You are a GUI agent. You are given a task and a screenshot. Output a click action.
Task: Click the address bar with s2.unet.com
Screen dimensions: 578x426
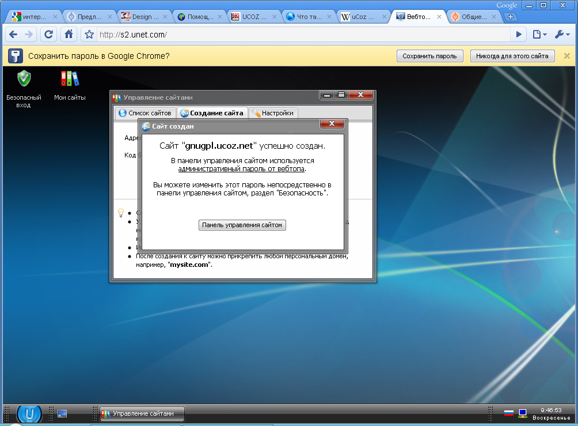[304, 35]
